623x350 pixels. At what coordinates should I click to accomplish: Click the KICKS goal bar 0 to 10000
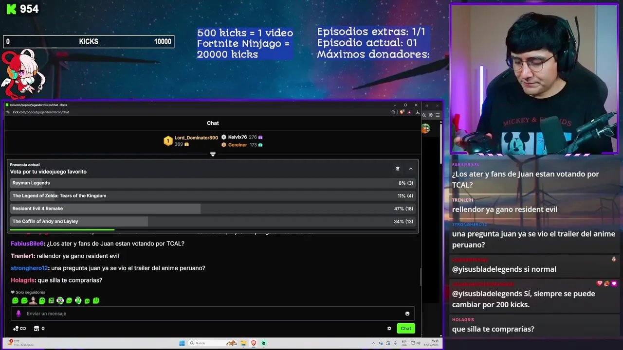click(x=89, y=42)
